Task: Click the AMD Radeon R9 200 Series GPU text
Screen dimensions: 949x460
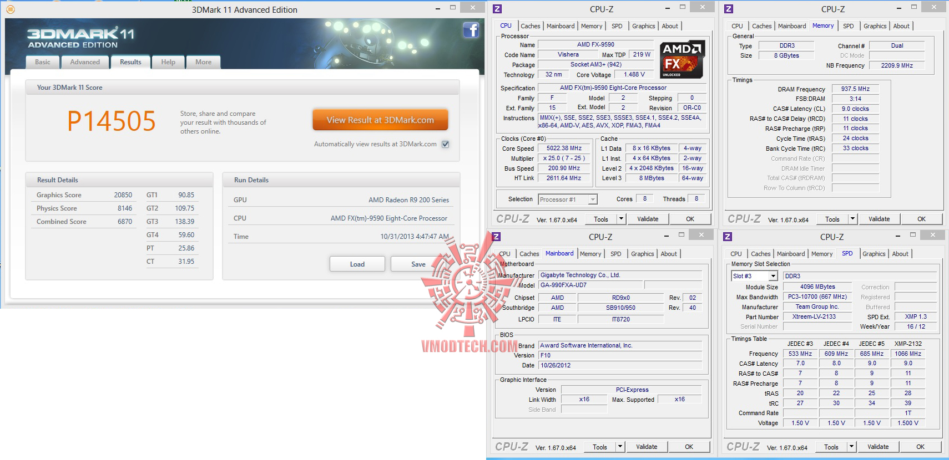Action: click(x=409, y=200)
